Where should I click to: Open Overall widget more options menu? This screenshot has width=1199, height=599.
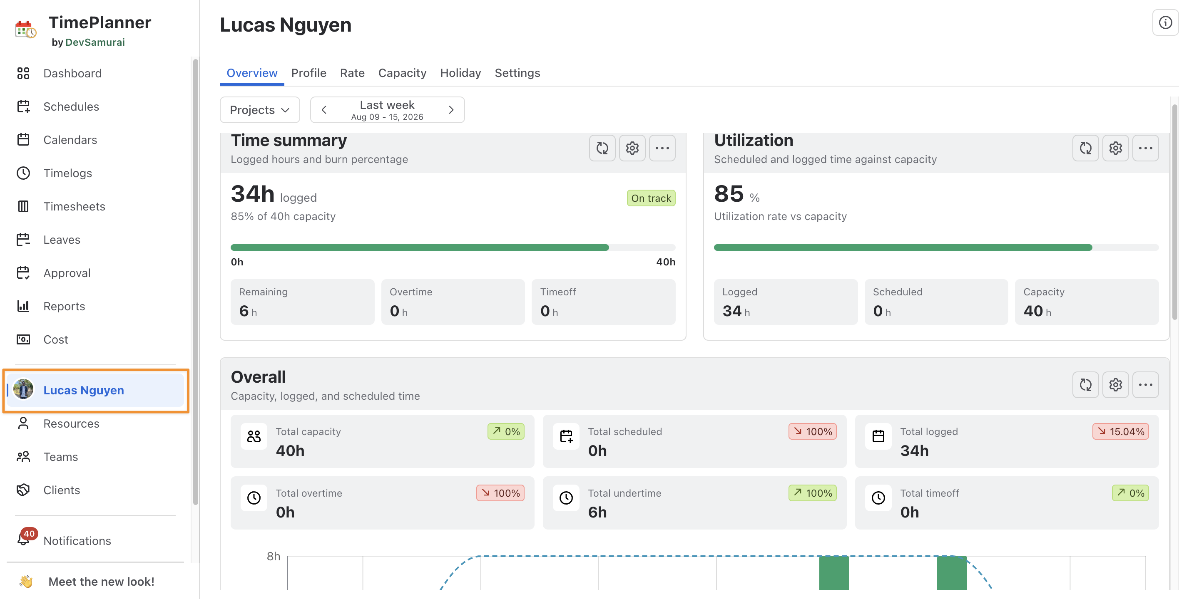coord(1145,385)
